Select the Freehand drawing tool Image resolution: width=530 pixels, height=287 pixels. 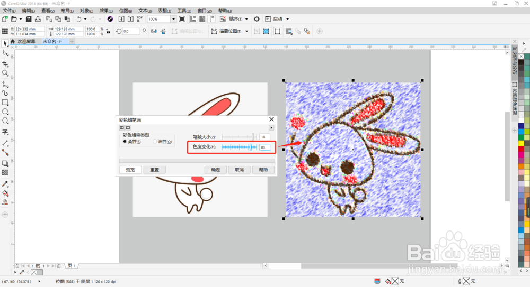click(5, 84)
